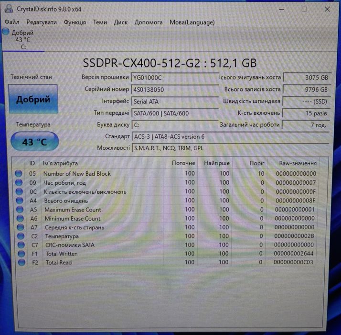
Task: Open the Допомога menu
Action: pos(149,22)
